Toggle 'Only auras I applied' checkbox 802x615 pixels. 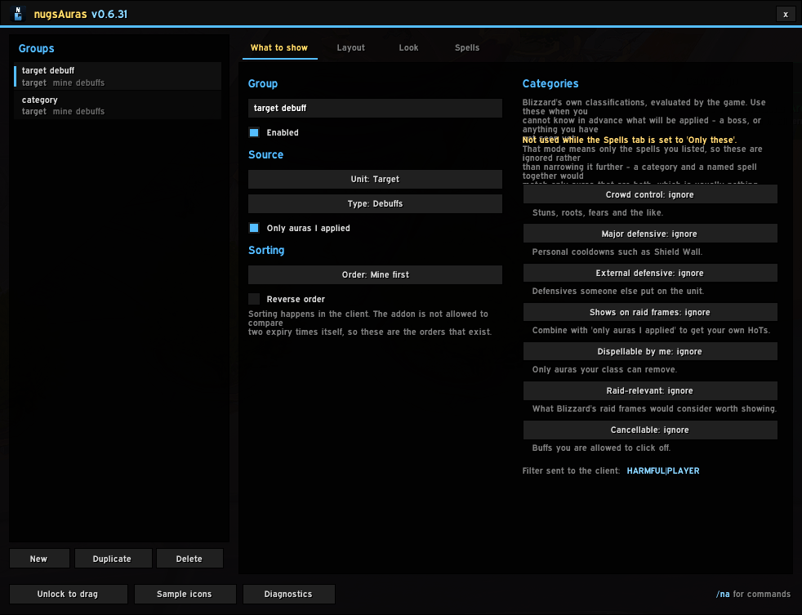tap(254, 228)
